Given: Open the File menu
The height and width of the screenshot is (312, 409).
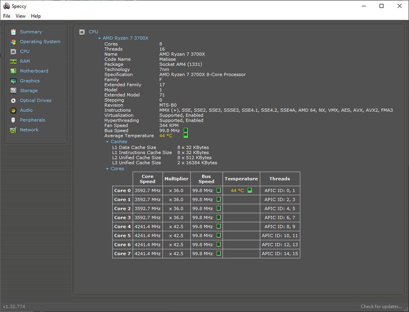Looking at the screenshot, I should click(x=7, y=16).
